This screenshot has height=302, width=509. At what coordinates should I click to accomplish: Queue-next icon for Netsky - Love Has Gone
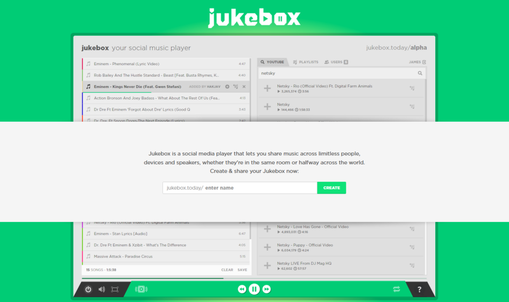(x=412, y=229)
